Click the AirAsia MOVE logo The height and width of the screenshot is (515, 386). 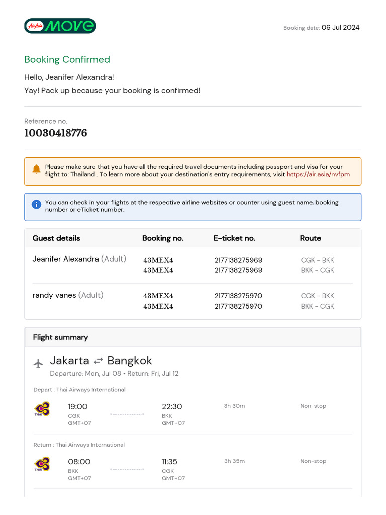(60, 26)
